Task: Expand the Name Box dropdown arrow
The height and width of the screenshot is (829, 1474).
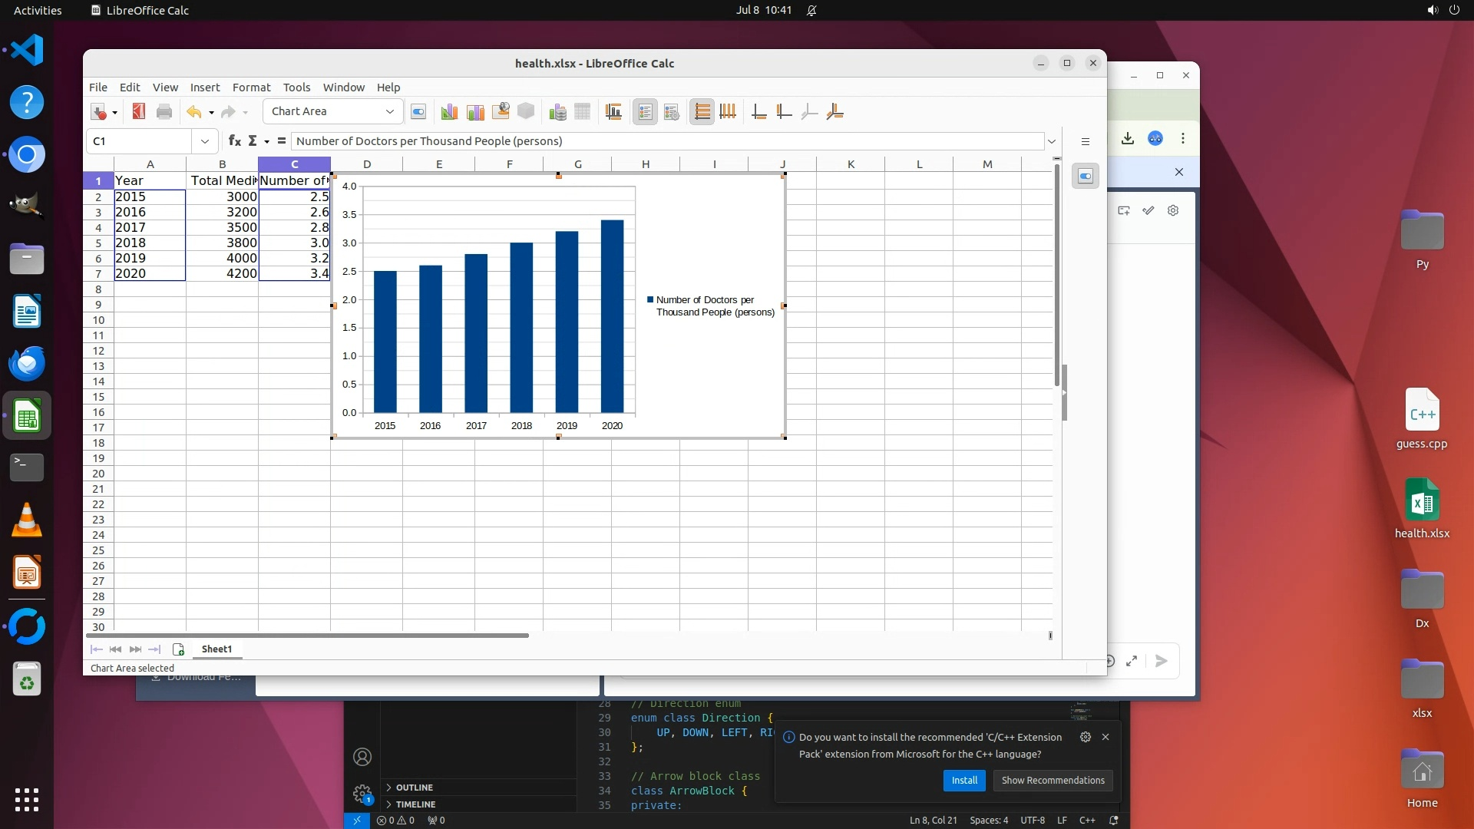Action: [204, 141]
